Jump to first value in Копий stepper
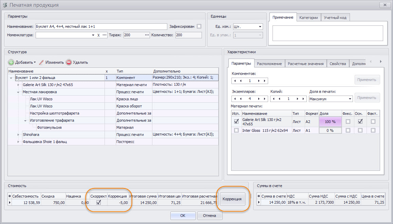This screenshot has width=393, height=224. point(274,99)
